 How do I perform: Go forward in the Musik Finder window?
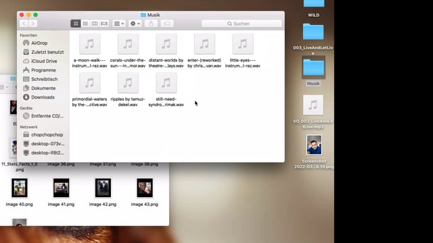[x=33, y=24]
